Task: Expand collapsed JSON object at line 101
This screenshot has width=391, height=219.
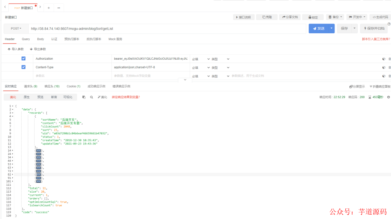Action: (12, 181)
